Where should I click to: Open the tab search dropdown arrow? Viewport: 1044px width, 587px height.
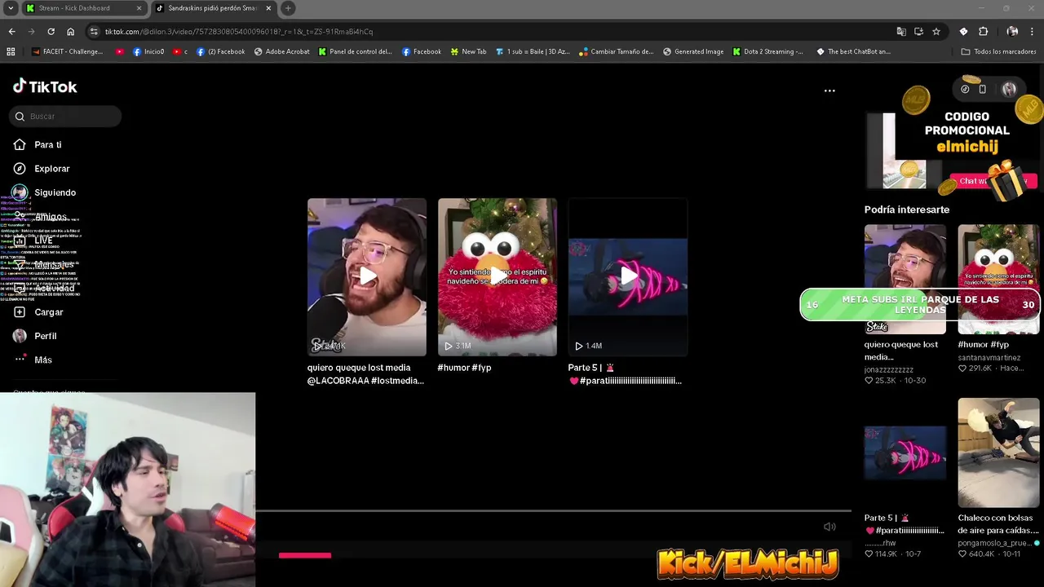(11, 8)
